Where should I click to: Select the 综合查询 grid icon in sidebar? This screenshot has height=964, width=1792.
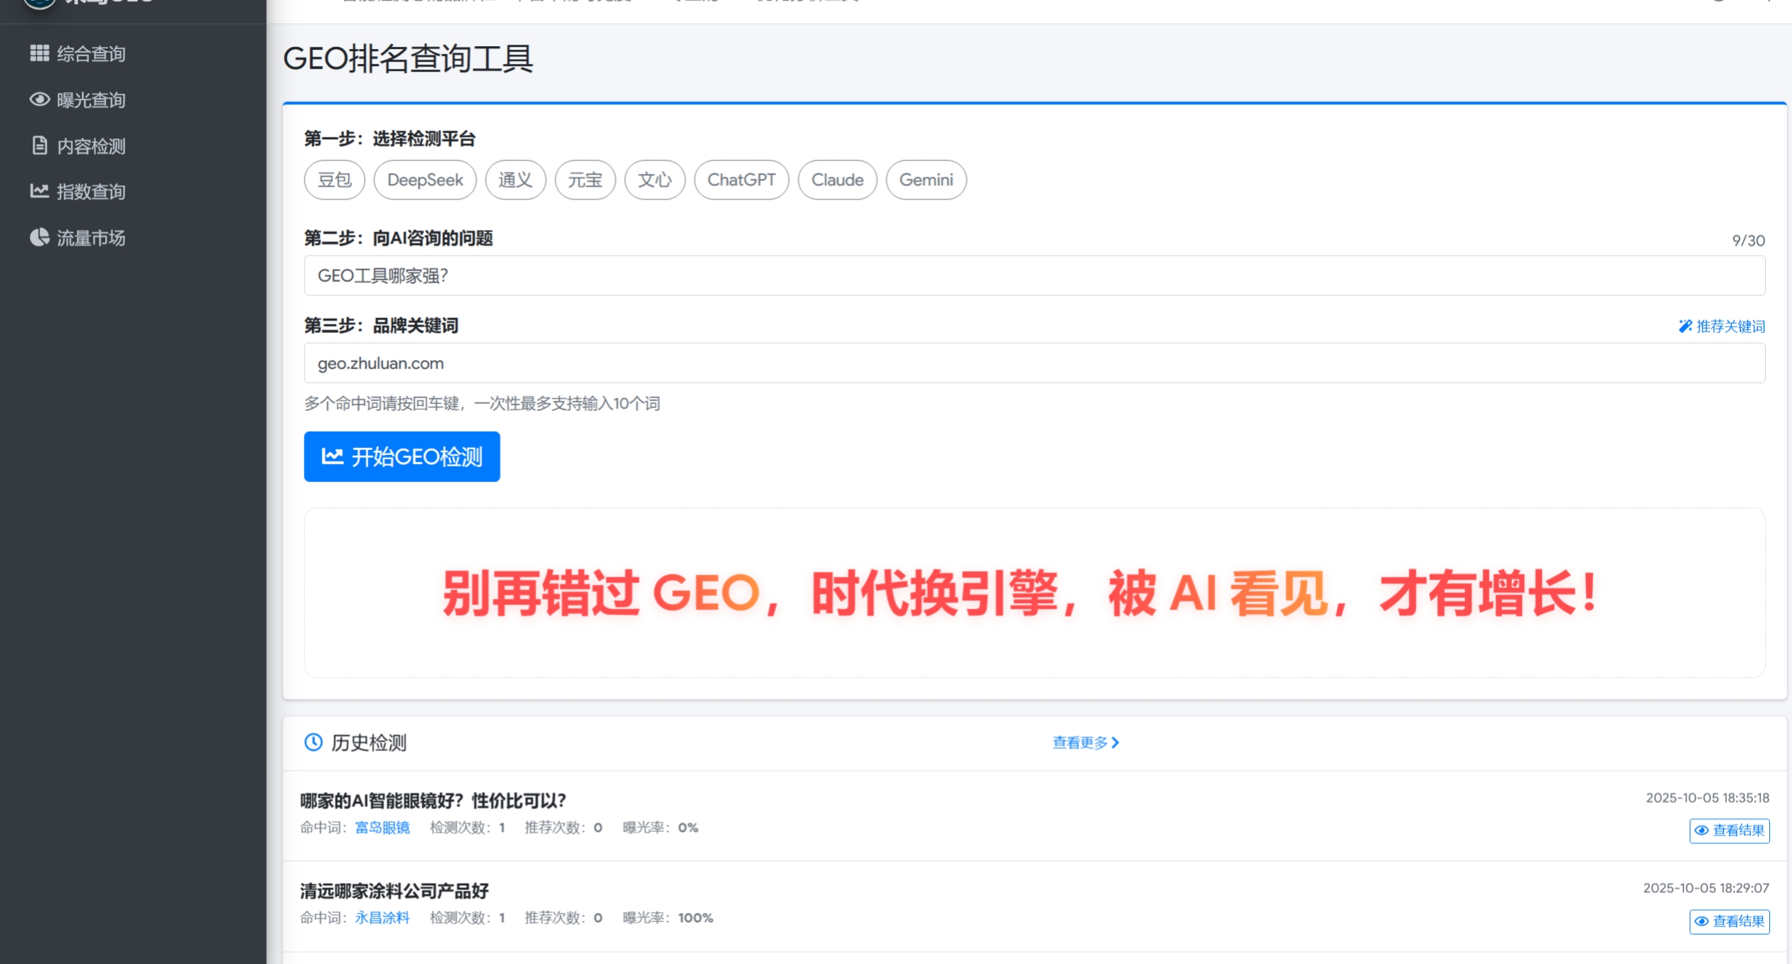(39, 53)
